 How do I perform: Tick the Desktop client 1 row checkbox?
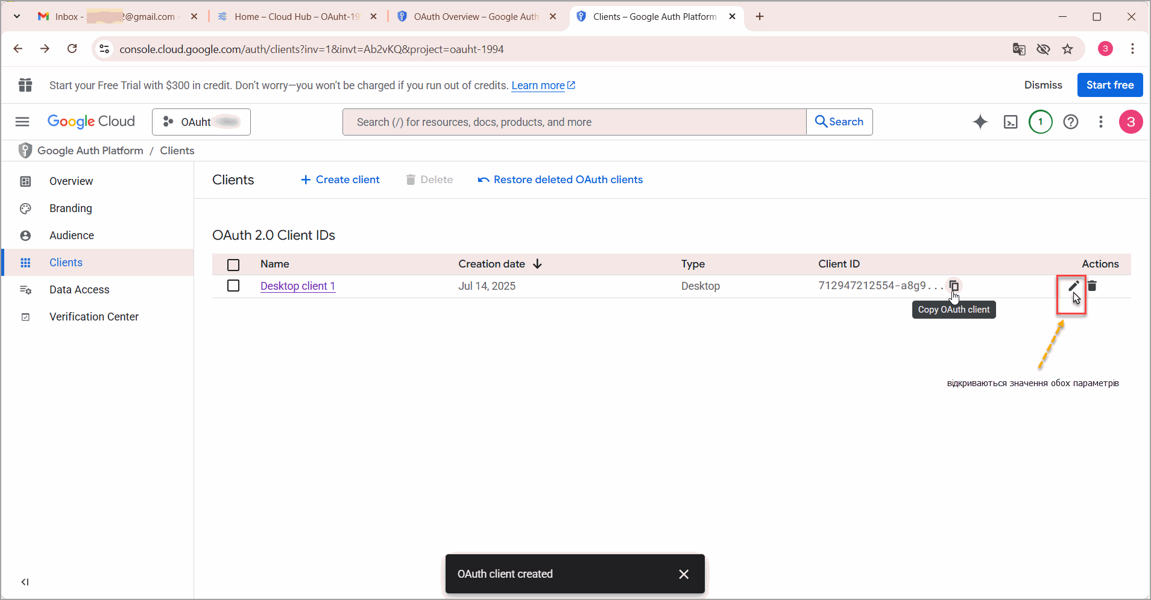coord(233,286)
